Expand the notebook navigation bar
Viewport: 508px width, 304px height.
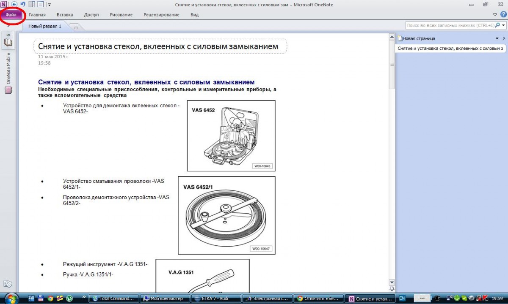[x=8, y=26]
